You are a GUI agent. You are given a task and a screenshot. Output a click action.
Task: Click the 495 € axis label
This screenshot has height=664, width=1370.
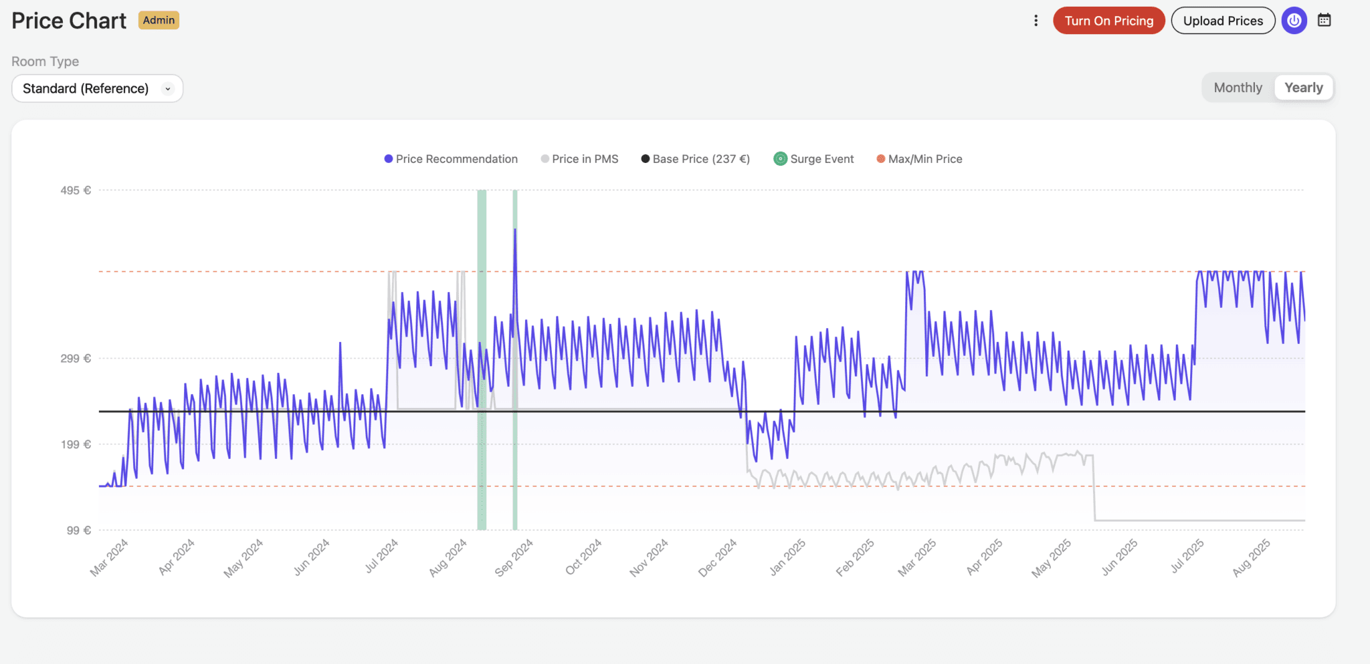coord(76,190)
